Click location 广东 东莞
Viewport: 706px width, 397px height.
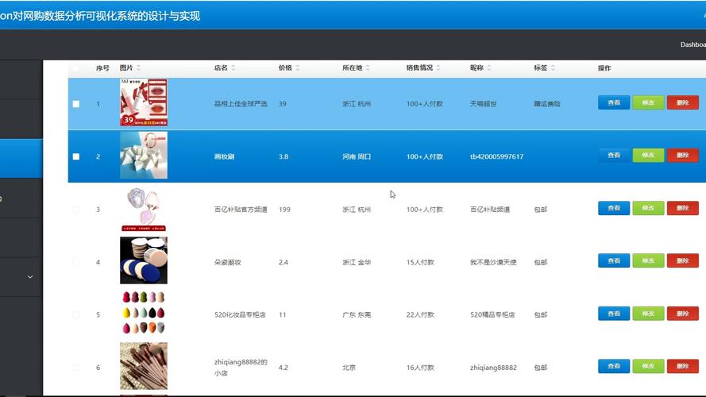tap(357, 314)
